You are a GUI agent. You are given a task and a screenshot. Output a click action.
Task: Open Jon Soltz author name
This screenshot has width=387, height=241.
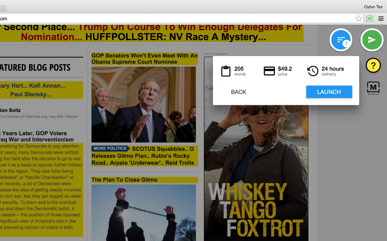[x=10, y=110]
